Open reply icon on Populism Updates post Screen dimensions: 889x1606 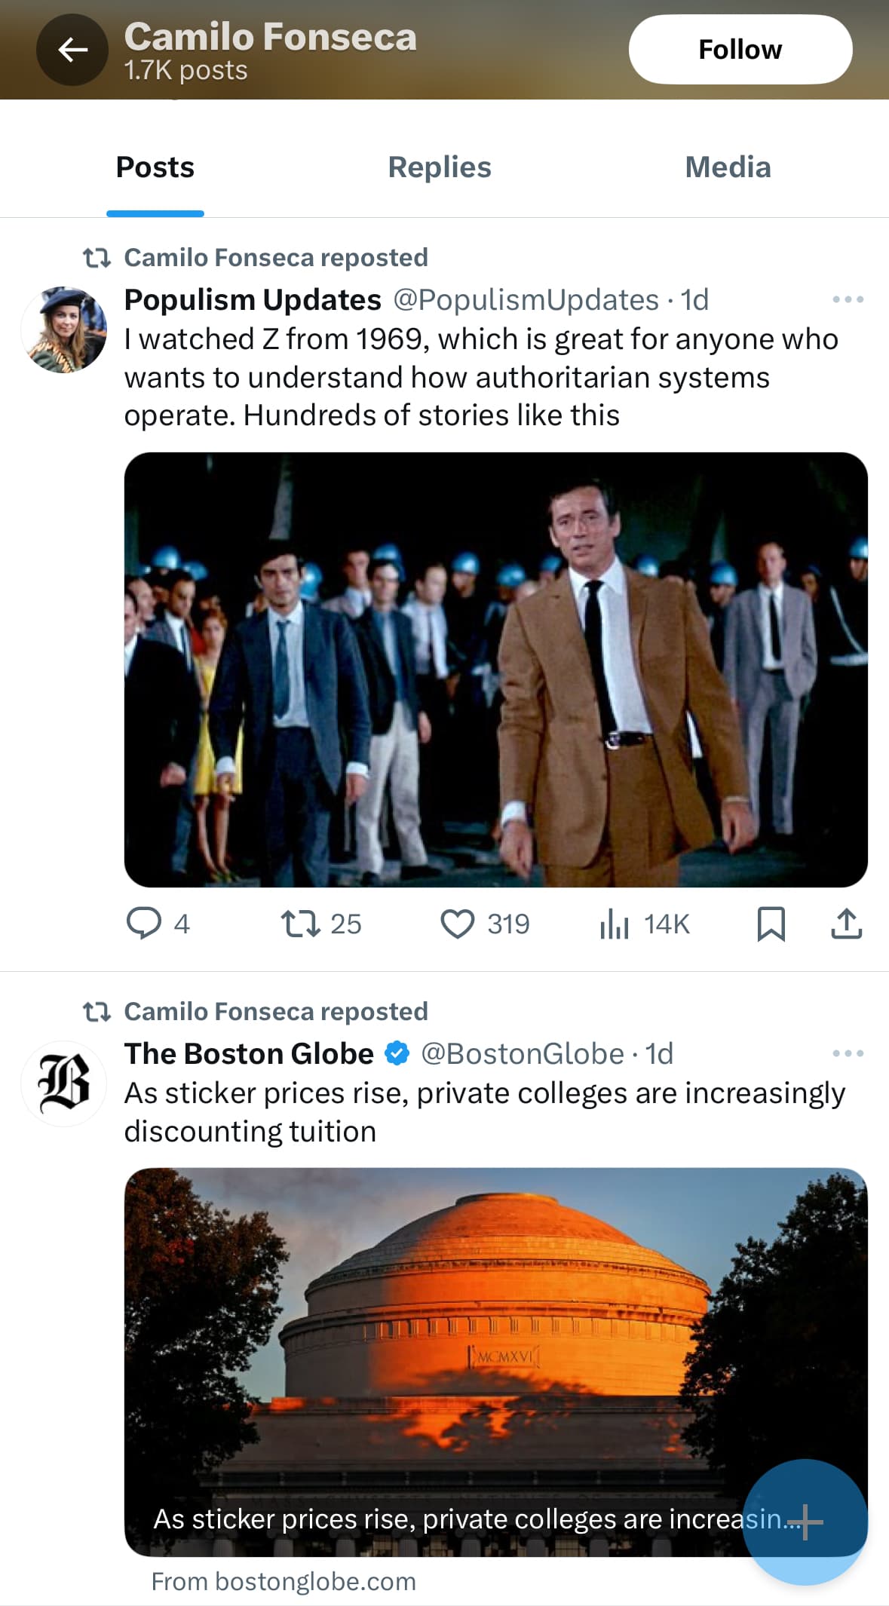coord(143,924)
